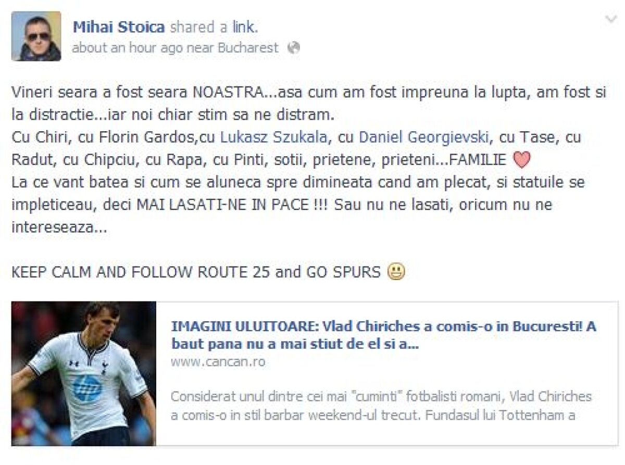
Task: Open the Tottenham player article thumbnail
Action: (84, 373)
